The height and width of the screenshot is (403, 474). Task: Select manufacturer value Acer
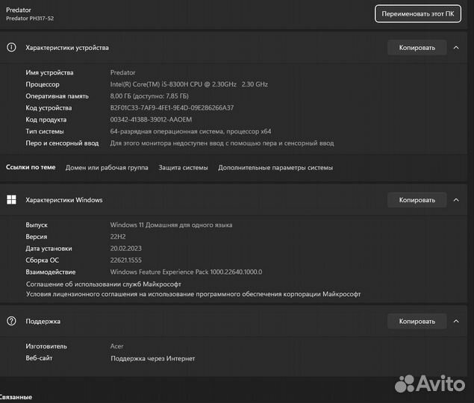pyautogui.click(x=116, y=346)
